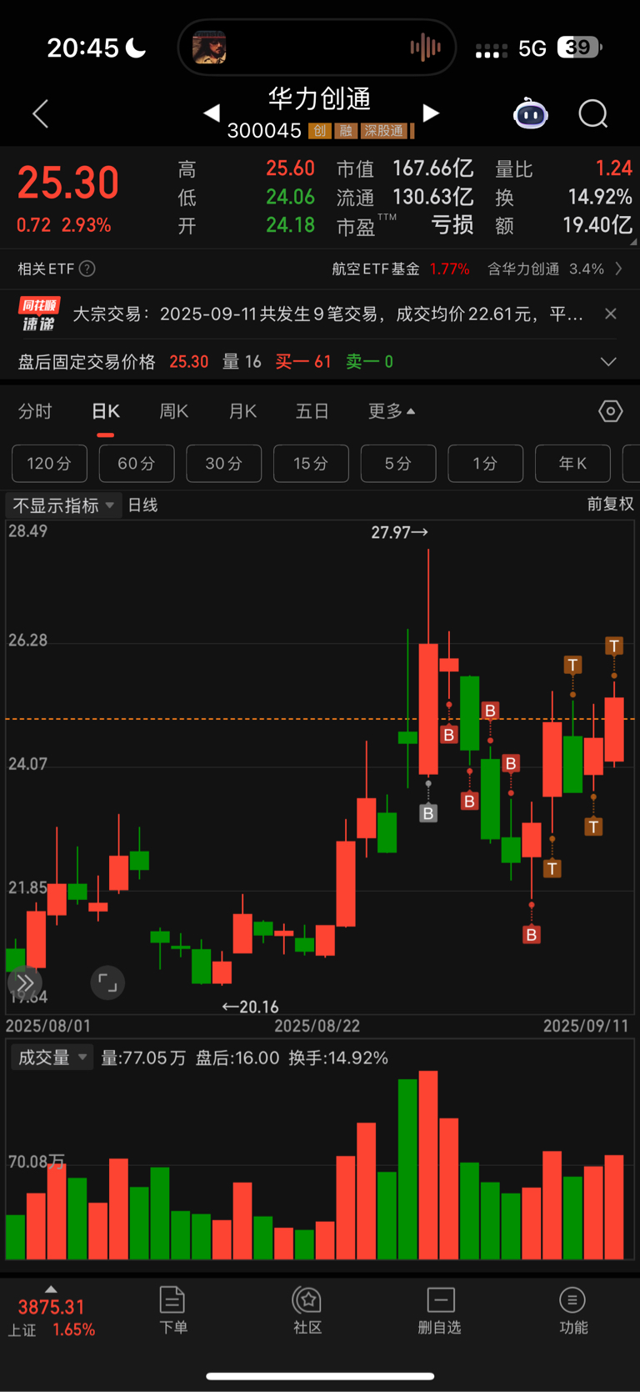Go to next stock with right triangle
This screenshot has width=640, height=1392.
tap(431, 113)
